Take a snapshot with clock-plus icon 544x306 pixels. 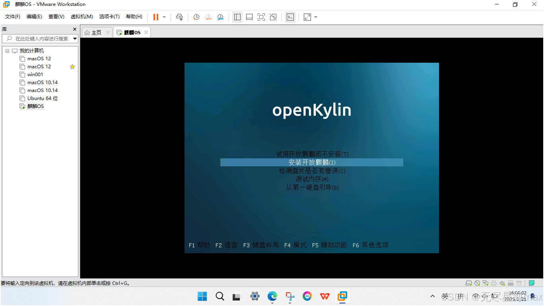(196, 17)
